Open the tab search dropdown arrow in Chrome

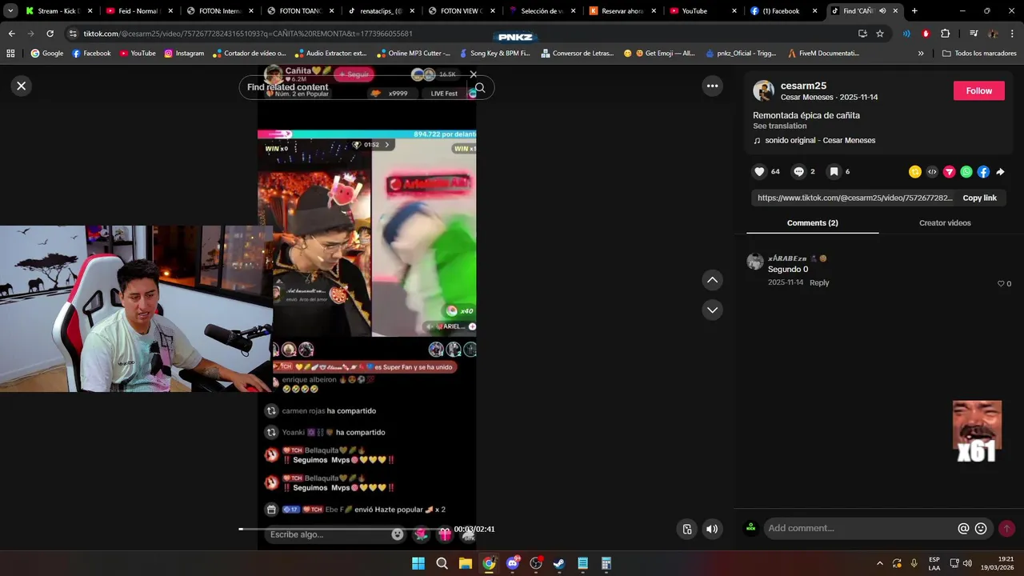point(10,11)
